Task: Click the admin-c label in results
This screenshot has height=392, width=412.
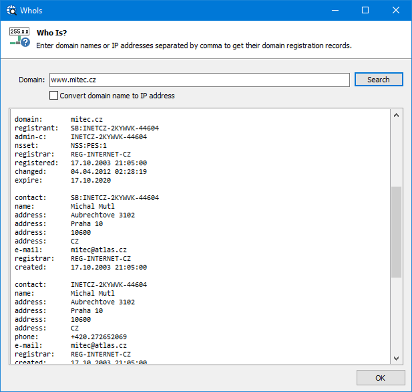Action: [31, 137]
